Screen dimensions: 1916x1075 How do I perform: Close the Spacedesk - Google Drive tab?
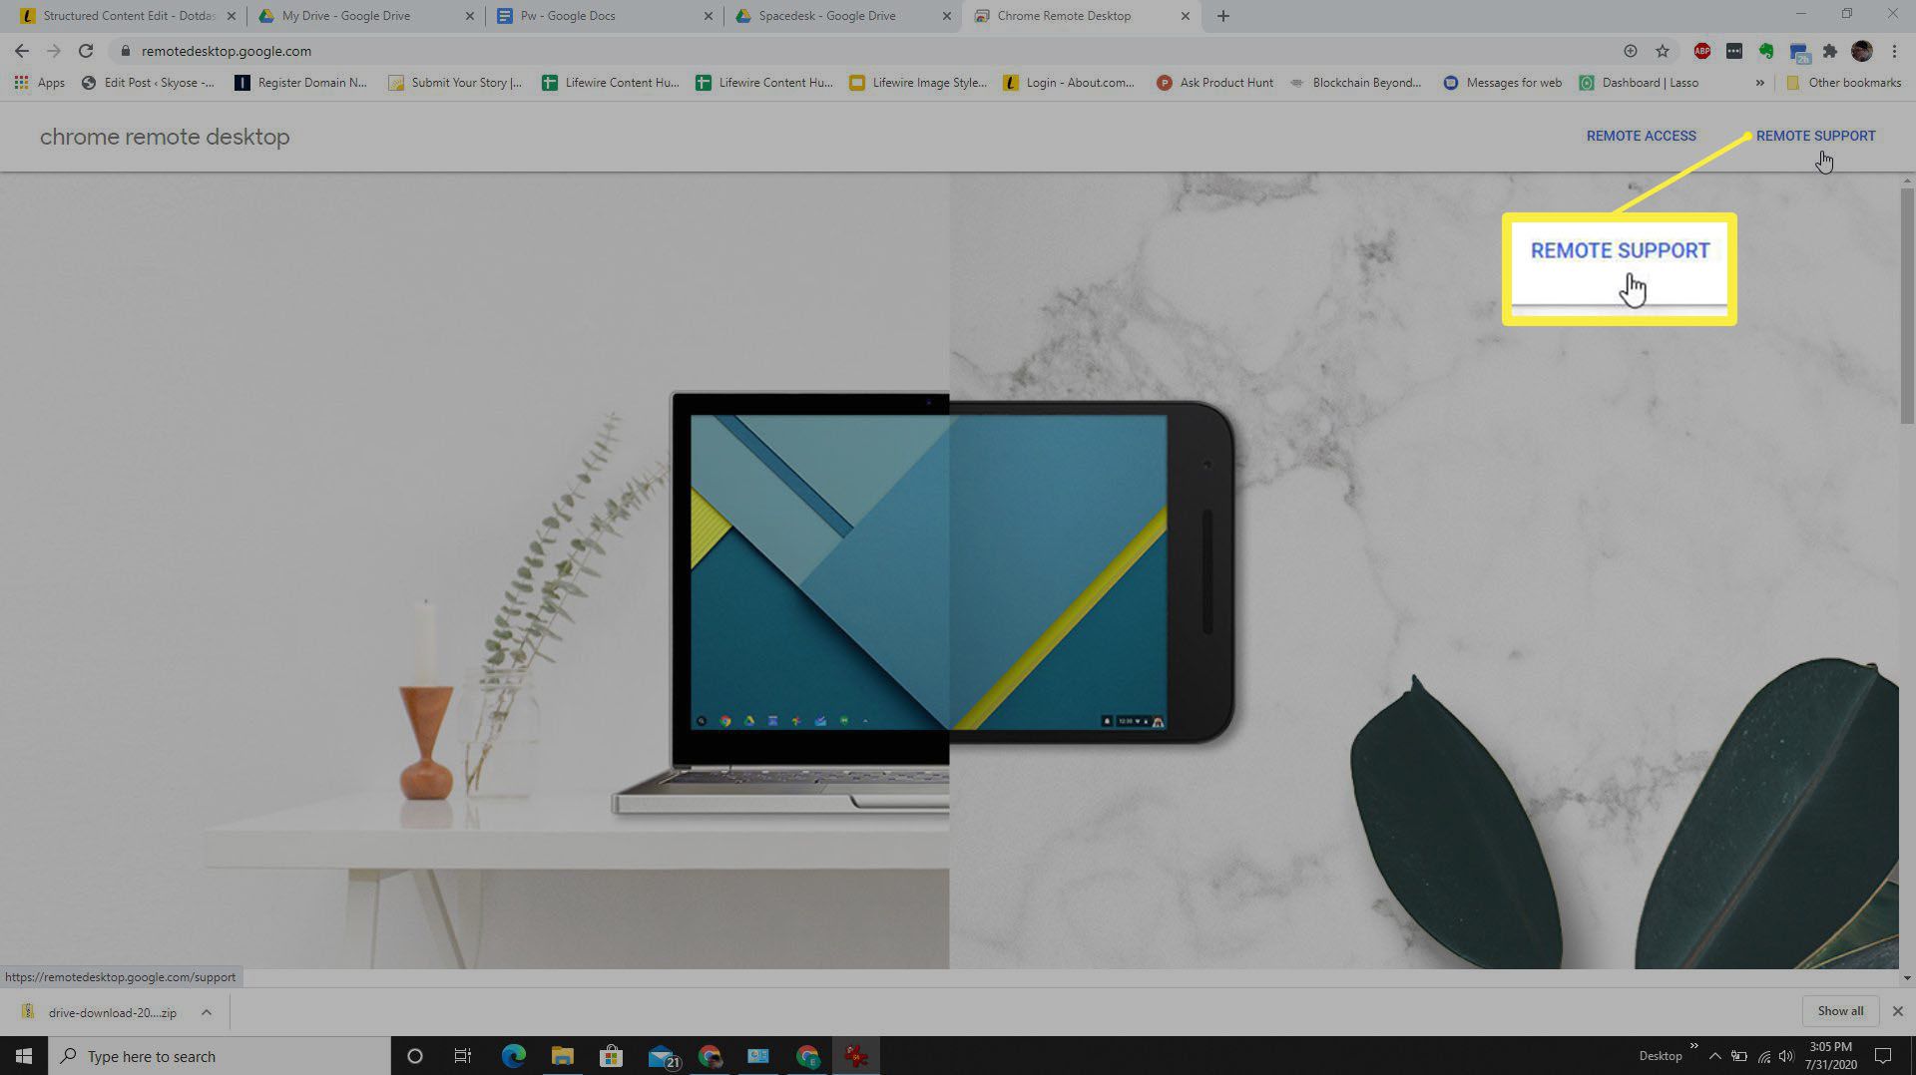(947, 16)
